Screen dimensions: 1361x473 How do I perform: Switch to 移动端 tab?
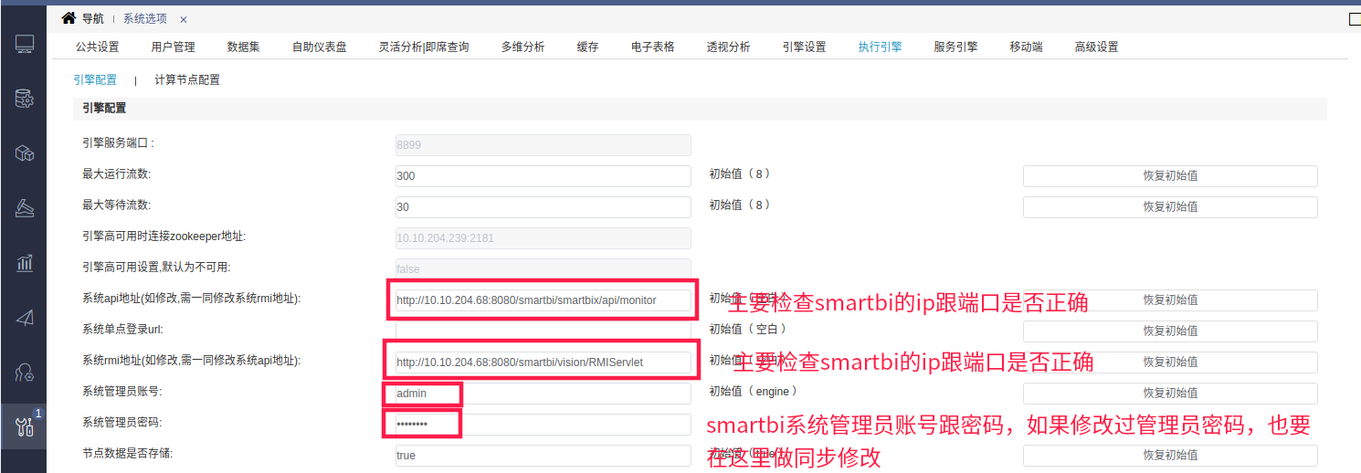[1026, 47]
